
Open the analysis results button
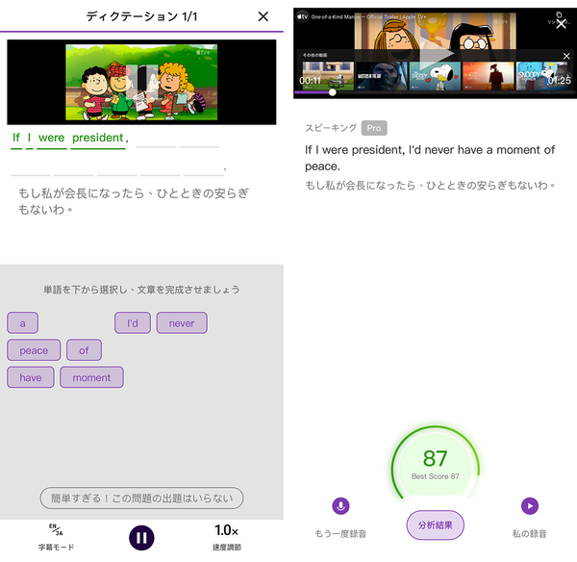coord(435,525)
